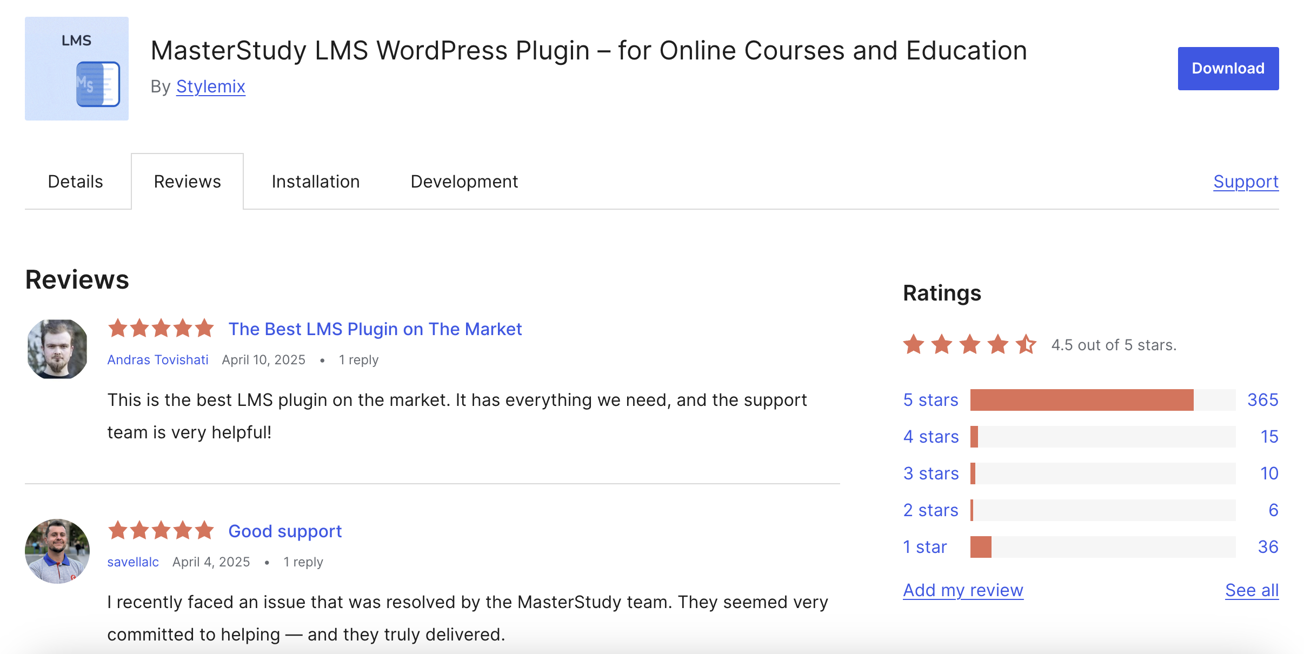1304x654 pixels.
Task: Click the April 10, 2025 review date
Action: [x=264, y=360]
